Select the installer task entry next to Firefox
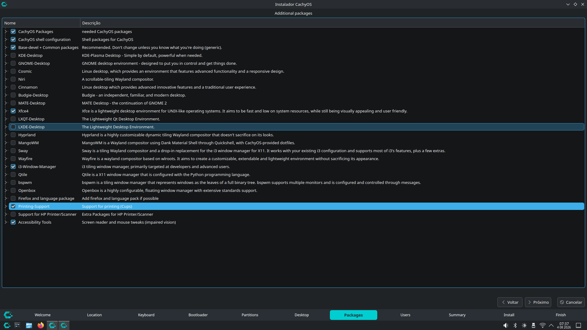 [52, 325]
